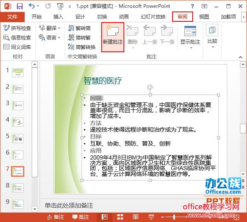Click the 显示批注 show comments icon
This screenshot has width=247, height=222.
(x=190, y=31)
